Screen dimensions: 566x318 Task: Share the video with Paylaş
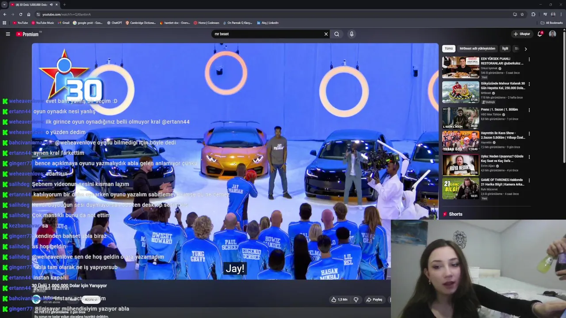point(374,299)
